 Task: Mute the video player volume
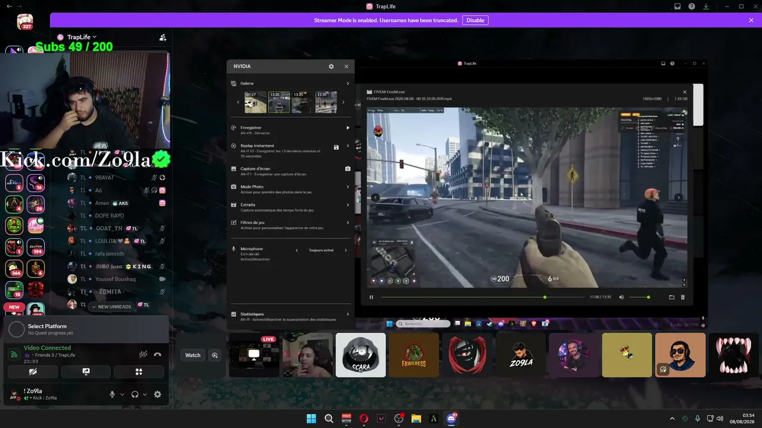click(622, 297)
